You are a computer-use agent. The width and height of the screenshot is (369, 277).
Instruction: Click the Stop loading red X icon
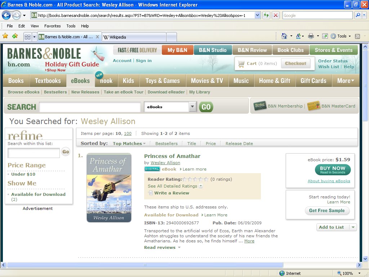[x=276, y=15]
